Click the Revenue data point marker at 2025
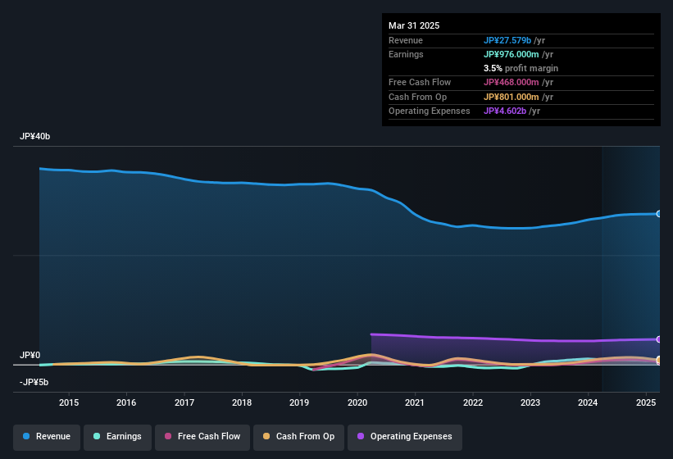Viewport: 673px width, 459px height. [x=658, y=214]
